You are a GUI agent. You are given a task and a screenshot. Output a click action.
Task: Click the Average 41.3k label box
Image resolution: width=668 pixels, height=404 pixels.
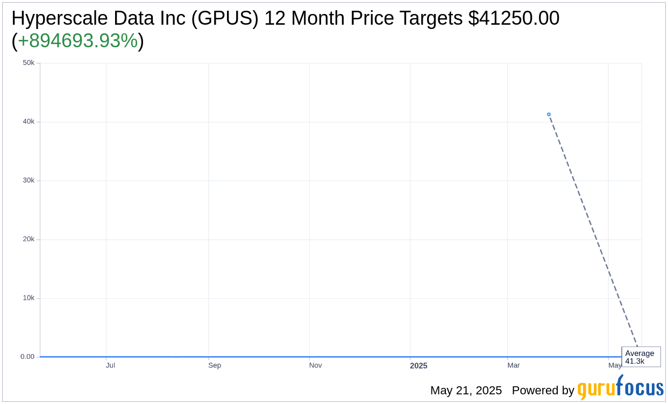pyautogui.click(x=641, y=357)
